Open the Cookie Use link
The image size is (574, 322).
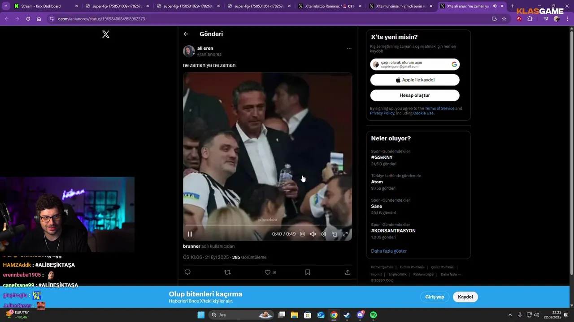(x=424, y=113)
